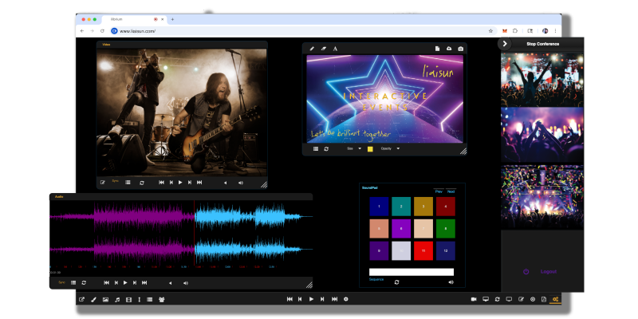The height and width of the screenshot is (319, 638).
Task: Click the video camera icon in bottom toolbar
Action: 474,299
